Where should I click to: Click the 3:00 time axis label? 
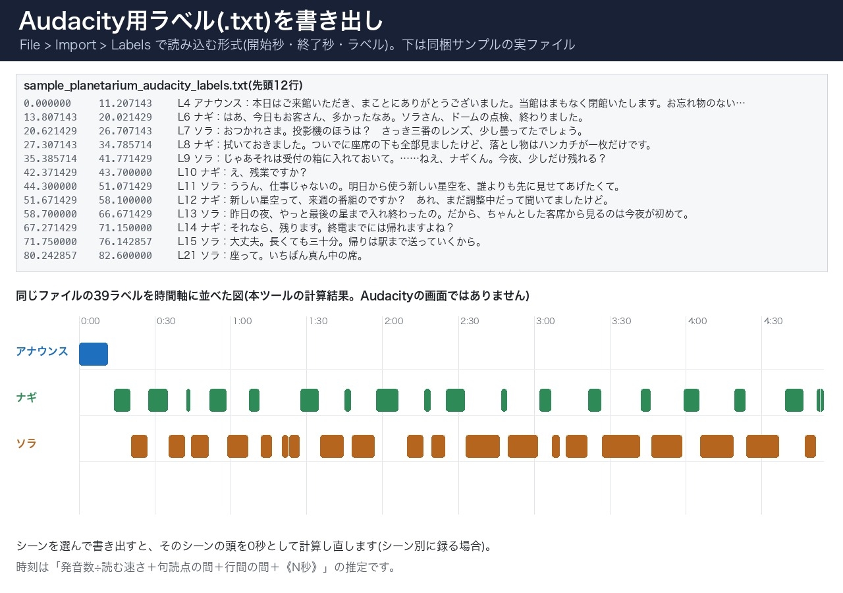[545, 321]
